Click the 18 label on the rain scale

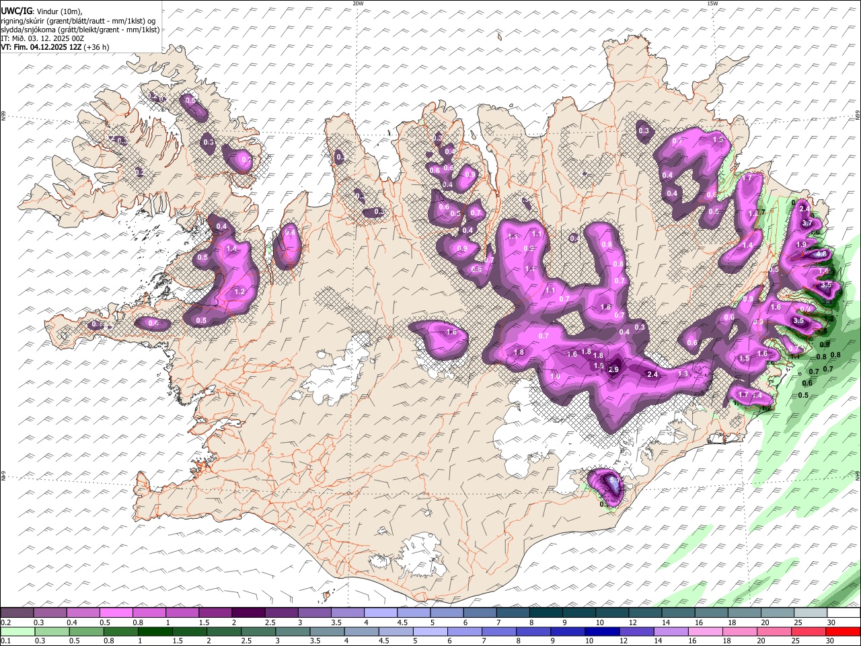coord(726,641)
